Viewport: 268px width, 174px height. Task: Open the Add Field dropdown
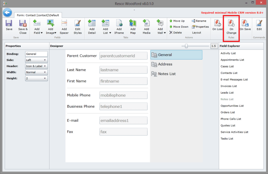click(x=38, y=27)
